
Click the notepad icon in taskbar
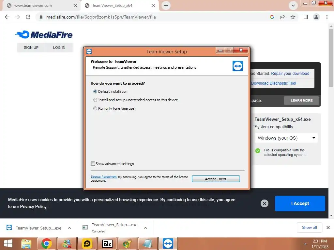tap(148, 243)
